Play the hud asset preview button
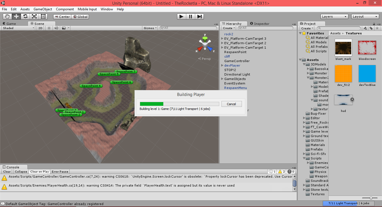This screenshot has height=207, width=382. tap(352, 99)
